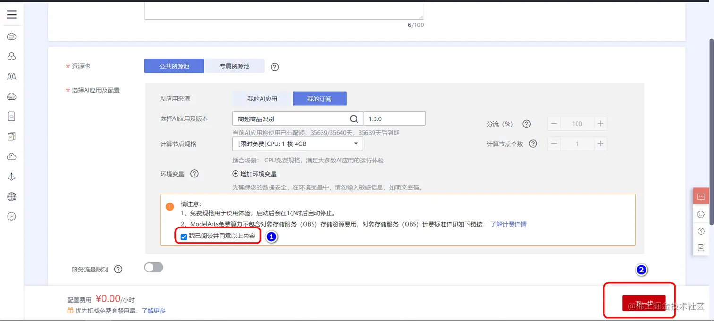Click help icon beside 计算节点个数

point(533,144)
